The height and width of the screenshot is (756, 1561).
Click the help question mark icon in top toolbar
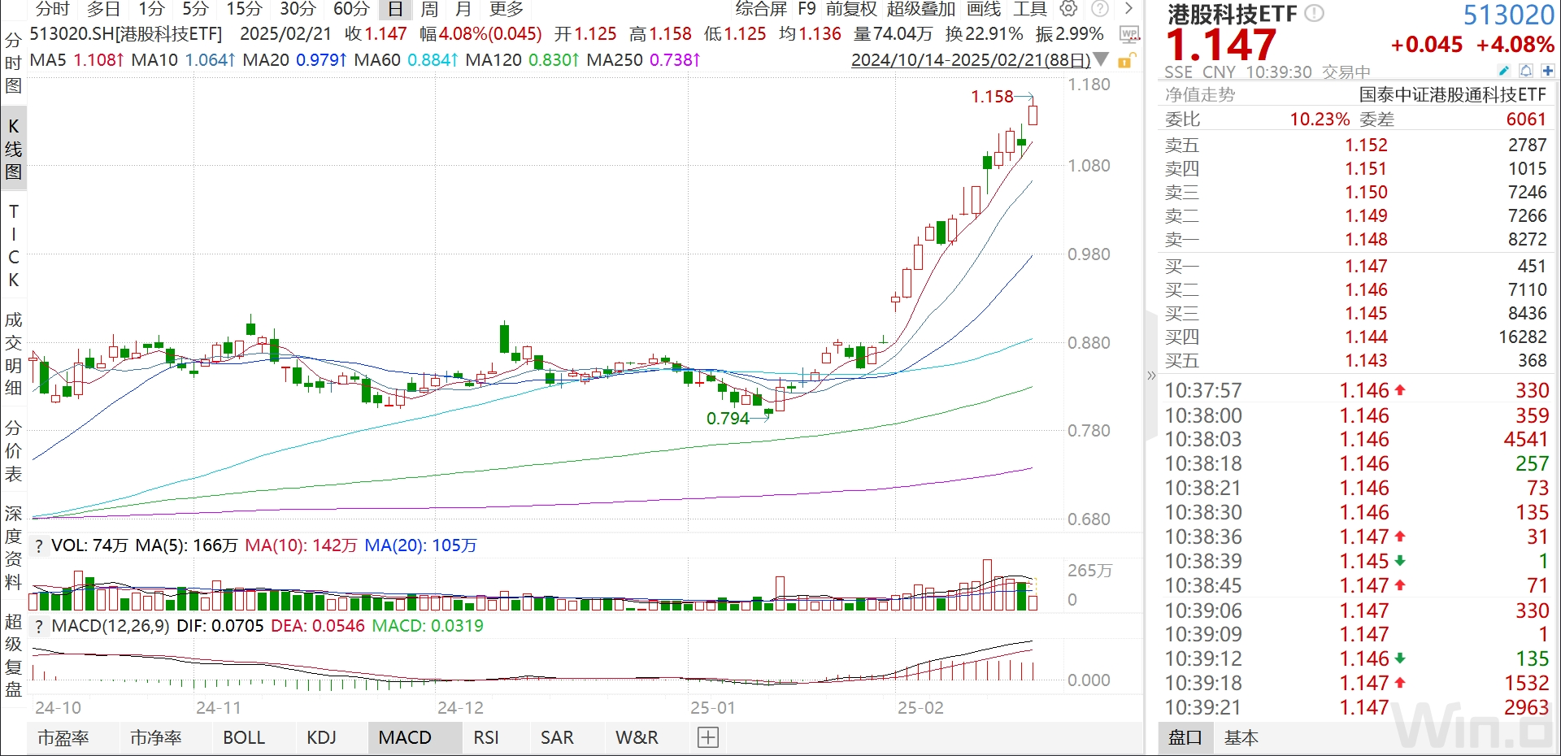click(x=1099, y=9)
